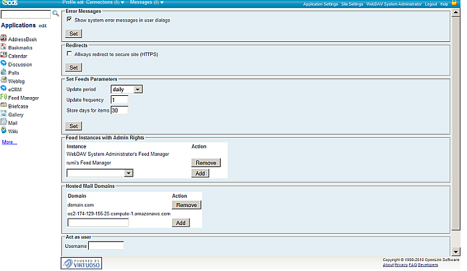Open the Update period dropdown

(x=127, y=89)
